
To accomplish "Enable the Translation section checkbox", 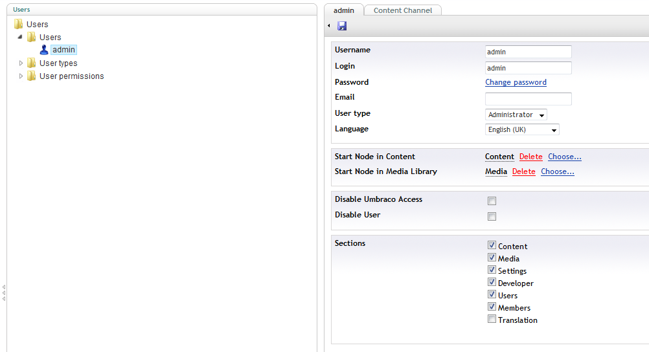I will coord(492,319).
